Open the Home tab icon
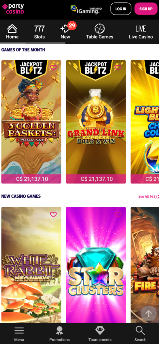 pyautogui.click(x=12, y=29)
